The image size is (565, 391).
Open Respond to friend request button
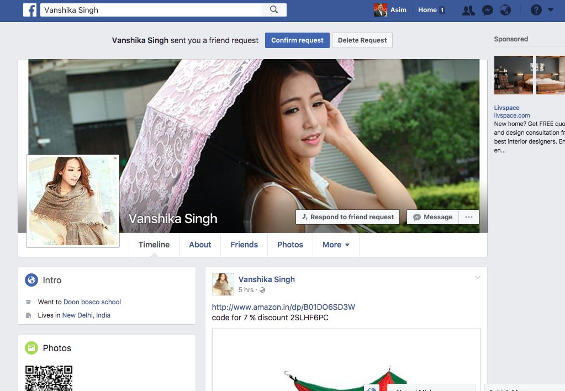coord(348,217)
